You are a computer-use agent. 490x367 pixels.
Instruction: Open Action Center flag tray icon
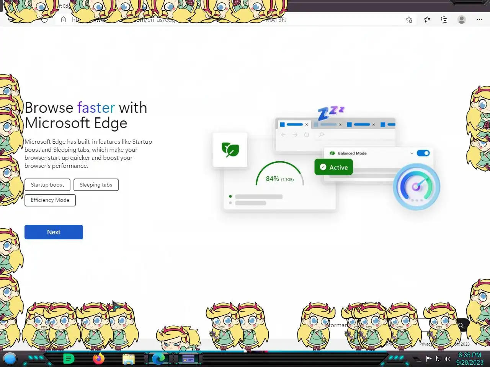click(429, 359)
